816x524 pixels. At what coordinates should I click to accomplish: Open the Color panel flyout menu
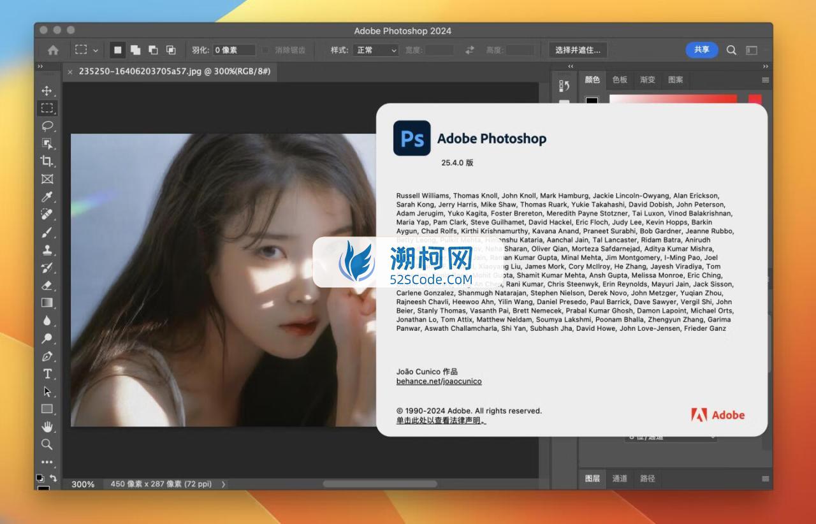(x=765, y=80)
